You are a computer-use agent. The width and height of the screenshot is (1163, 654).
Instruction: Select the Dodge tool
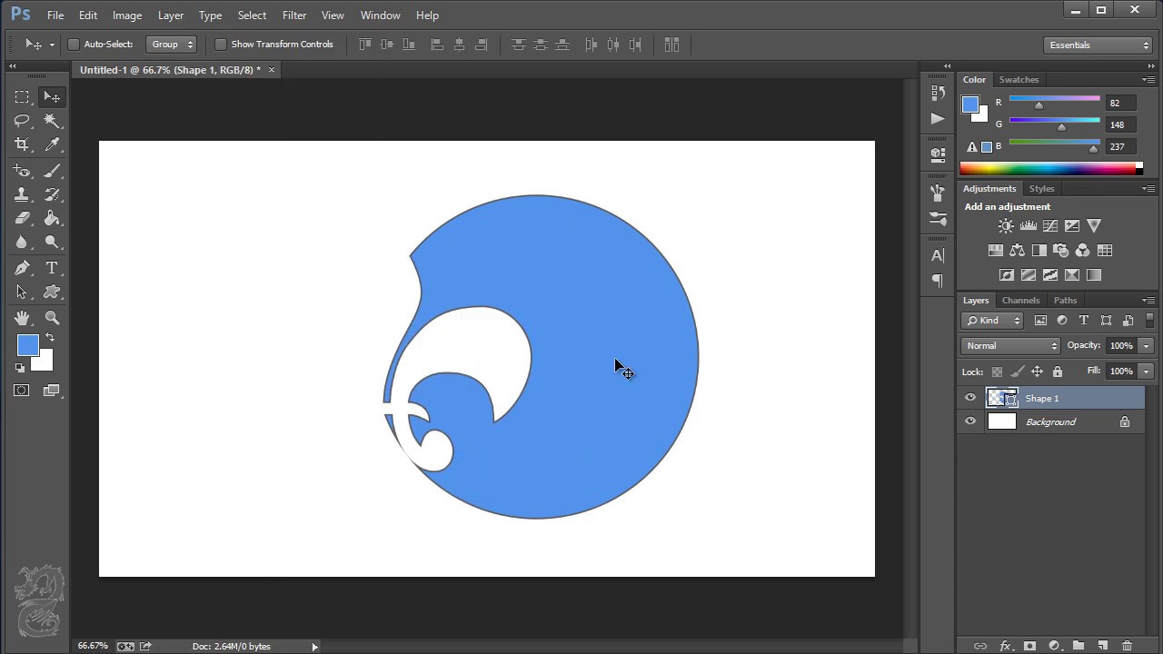(x=52, y=242)
